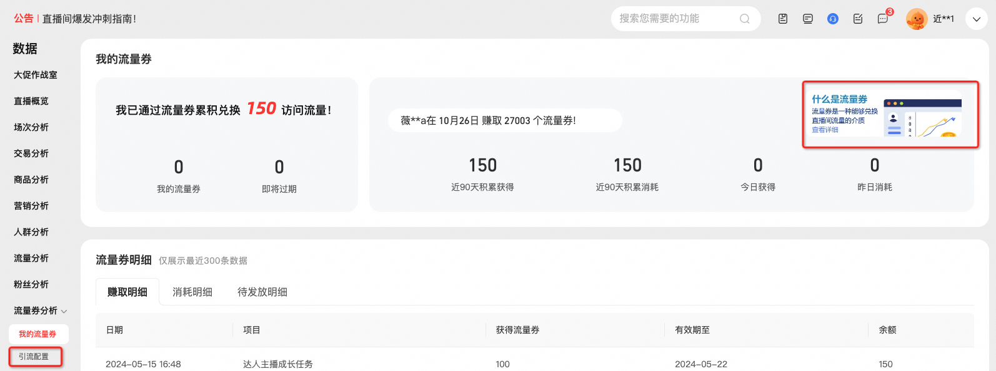Click the edit note feedback icon
This screenshot has height=371, width=996.
[x=858, y=19]
